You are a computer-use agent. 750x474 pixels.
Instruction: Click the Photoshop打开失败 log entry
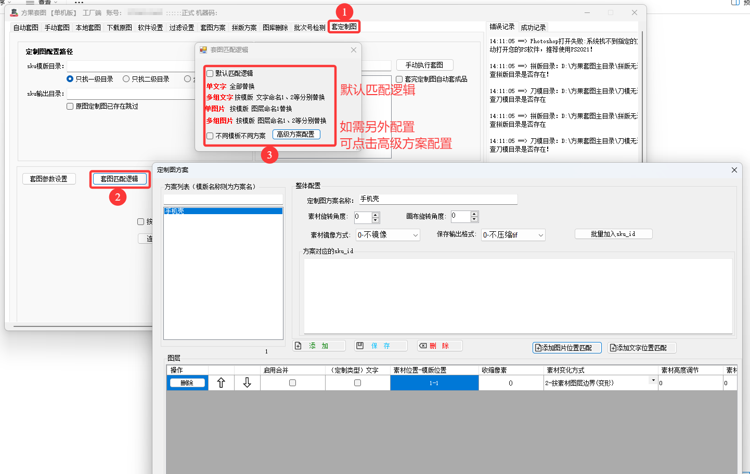pyautogui.click(x=563, y=45)
